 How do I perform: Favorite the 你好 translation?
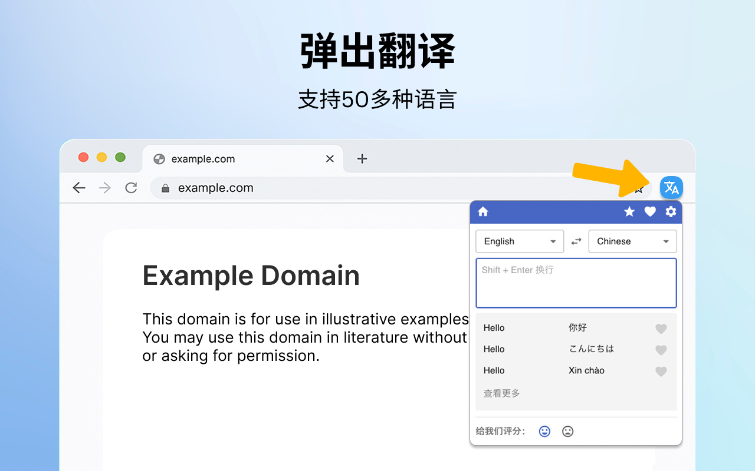pyautogui.click(x=661, y=329)
